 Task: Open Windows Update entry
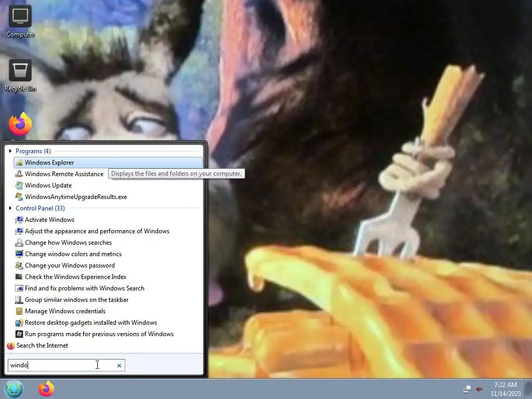(48, 185)
